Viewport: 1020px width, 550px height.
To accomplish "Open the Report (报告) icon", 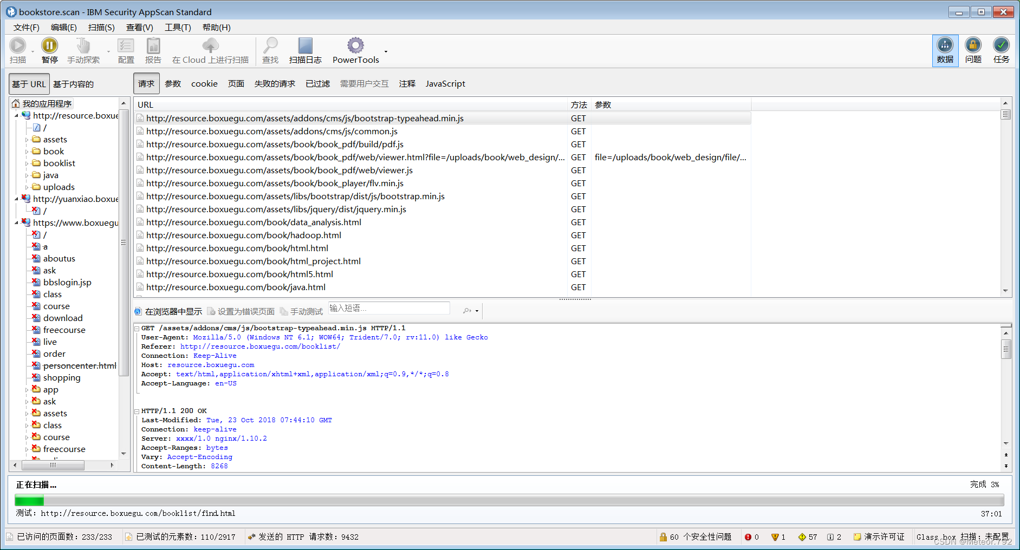I will (153, 45).
